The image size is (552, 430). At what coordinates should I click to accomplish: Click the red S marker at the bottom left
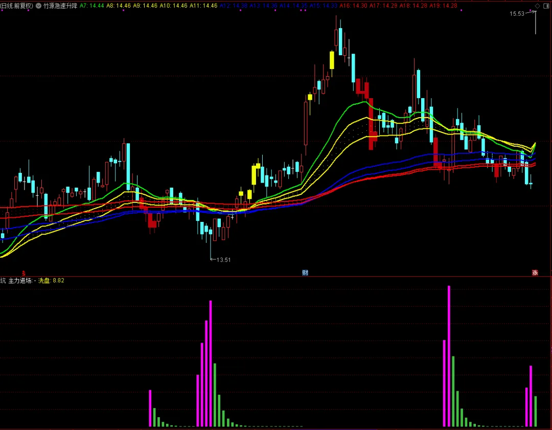(24, 273)
